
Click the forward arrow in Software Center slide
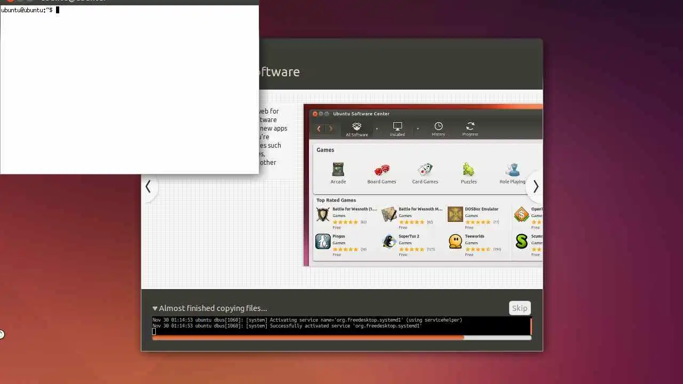pyautogui.click(x=331, y=129)
